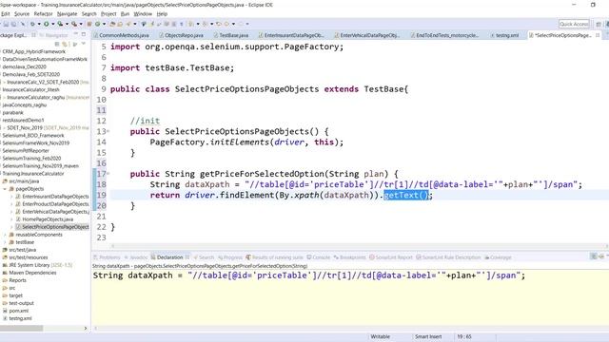Image resolution: width=609 pixels, height=342 pixels.
Task: Select DataDrivenTestAutomationFrameWork project
Action: tap(44, 59)
